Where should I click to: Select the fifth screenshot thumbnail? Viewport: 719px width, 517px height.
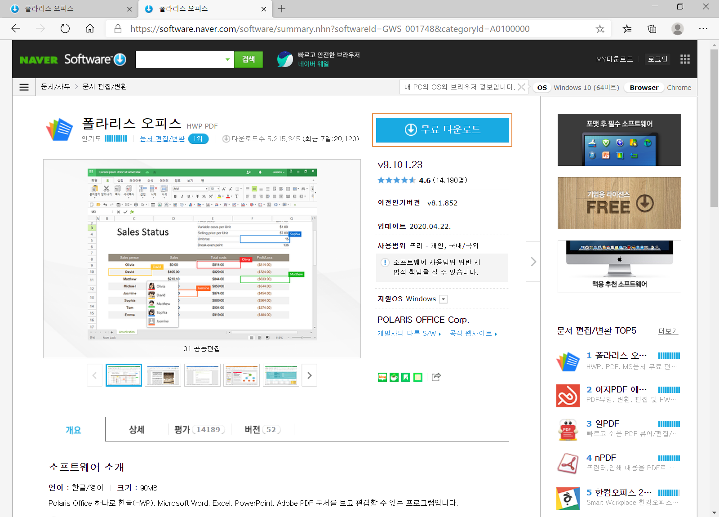tap(281, 375)
